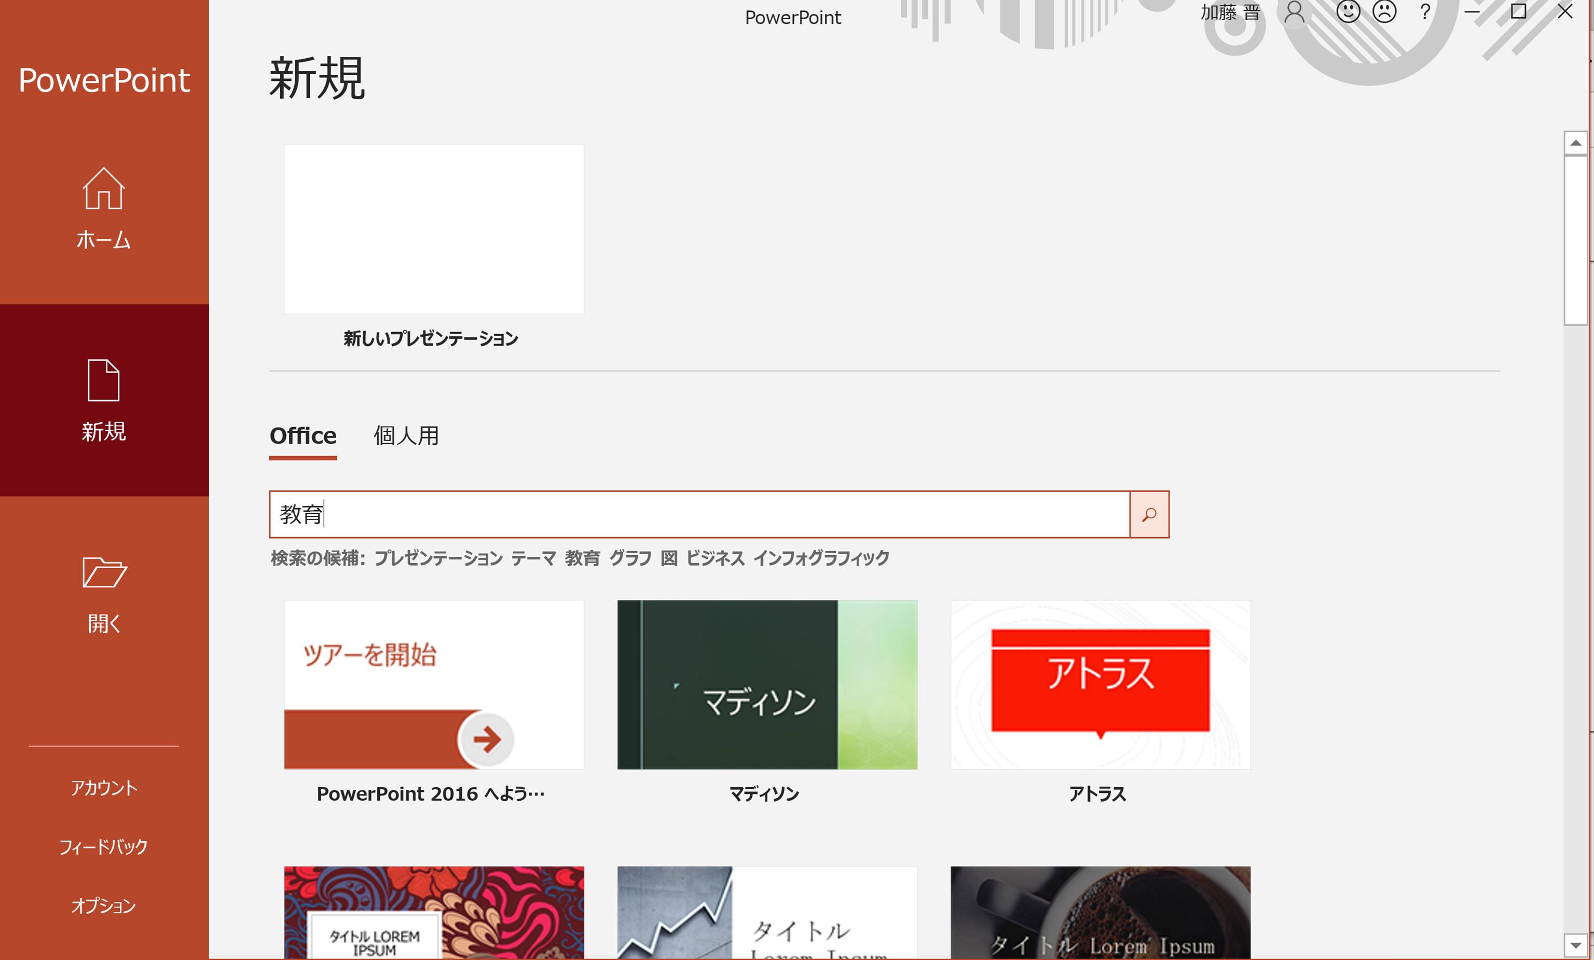
Task: Pick suggested search プレゼンテーション
Action: [438, 558]
